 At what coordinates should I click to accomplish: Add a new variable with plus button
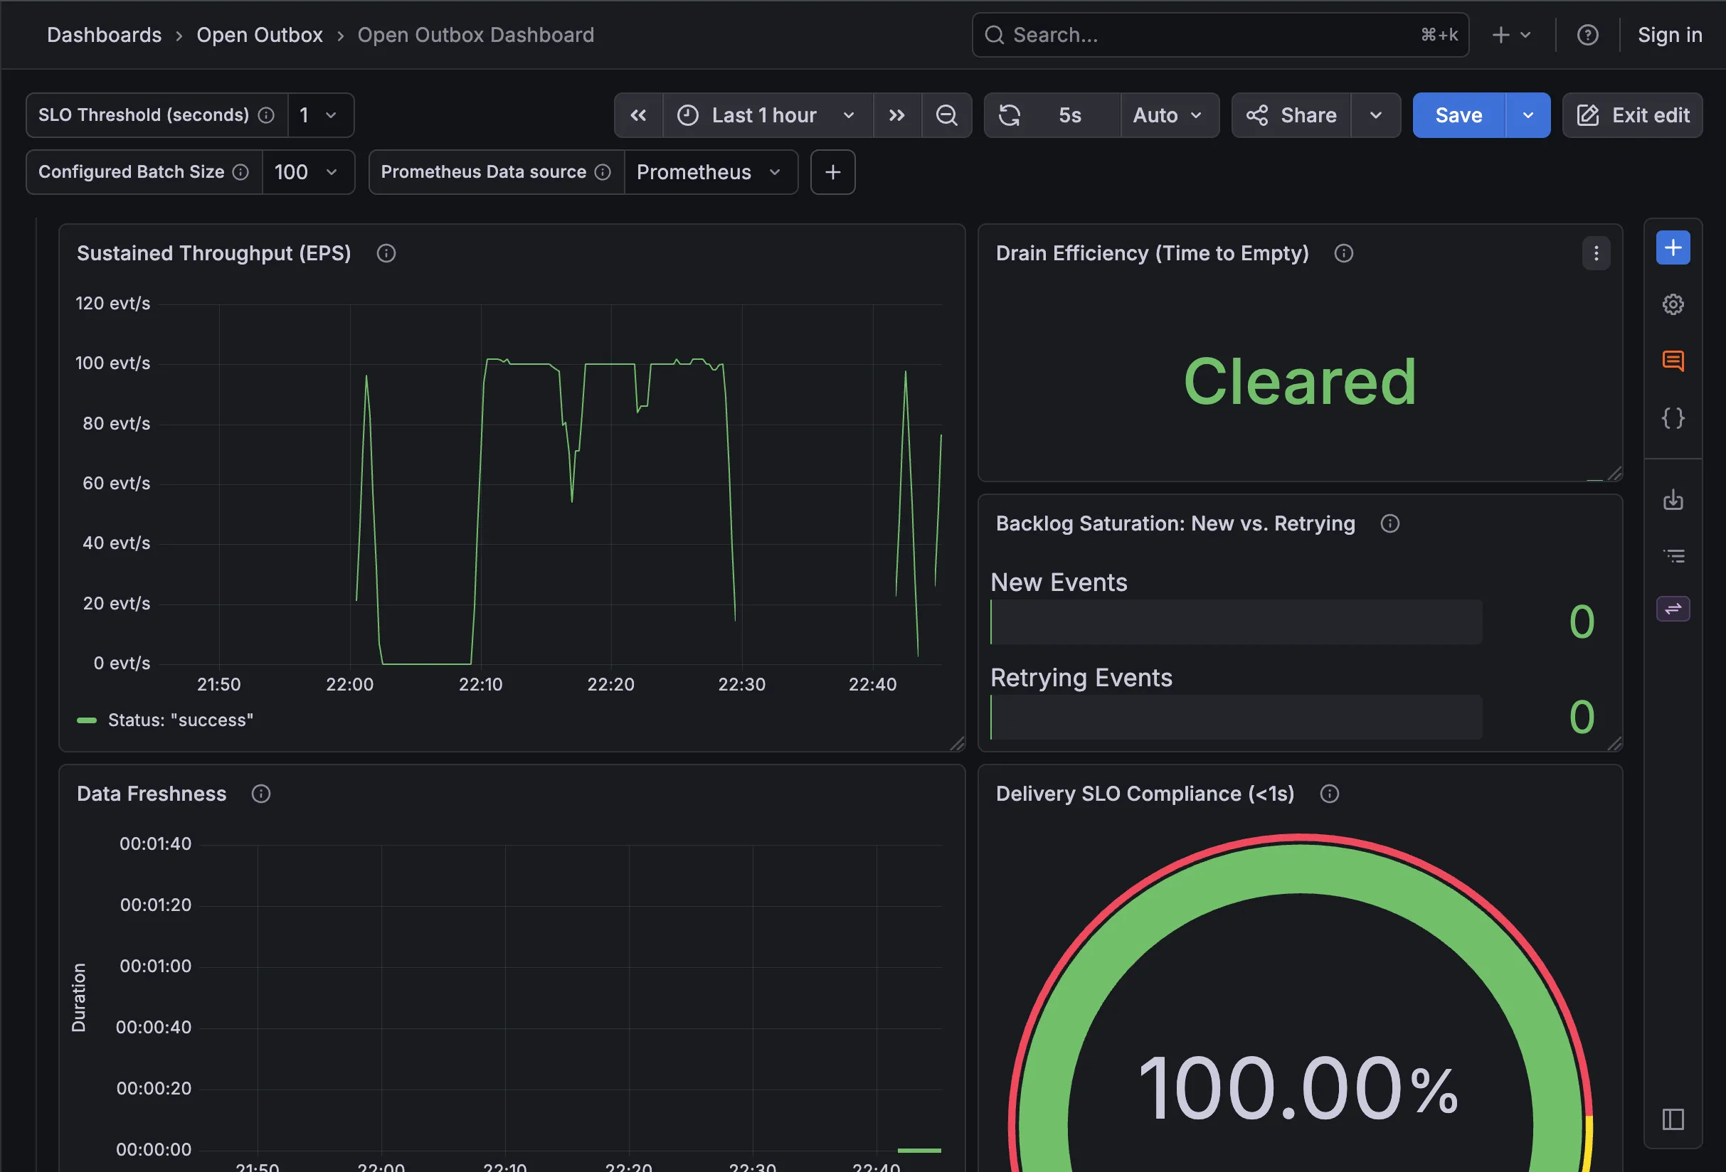pos(832,172)
